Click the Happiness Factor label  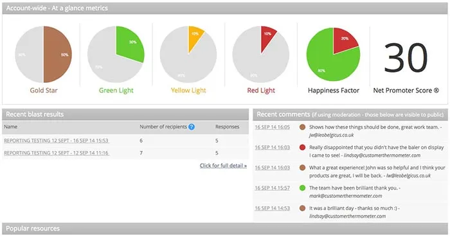[x=334, y=91]
